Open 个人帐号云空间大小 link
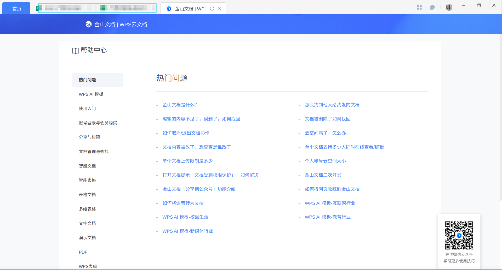The image size is (502, 270). point(325,161)
